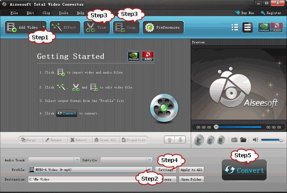
Task: Open the Subtitle dropdown
Action: tap(126, 160)
